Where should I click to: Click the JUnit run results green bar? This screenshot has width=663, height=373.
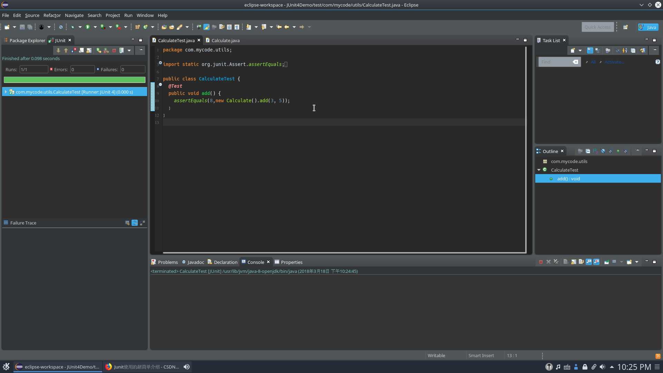(74, 80)
